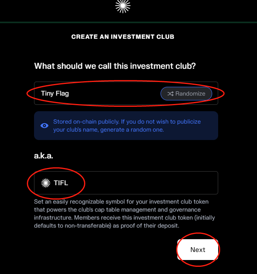Click the blue eye icon in the notice
The image size is (257, 274).
coord(45,126)
